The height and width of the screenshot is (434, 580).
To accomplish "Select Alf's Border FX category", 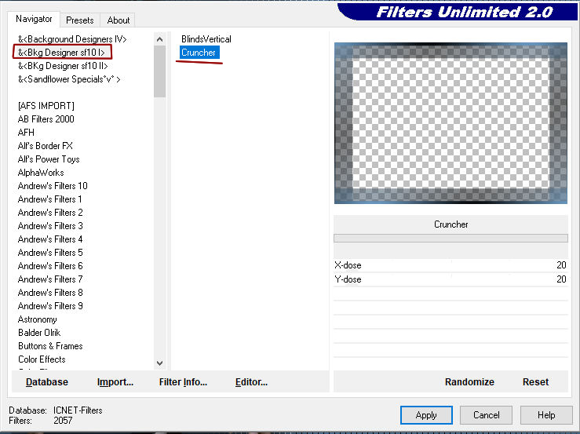I will pos(45,146).
